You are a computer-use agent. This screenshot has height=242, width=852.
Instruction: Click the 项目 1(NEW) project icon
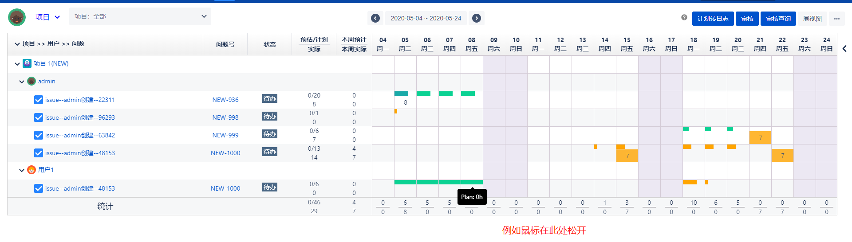[27, 63]
